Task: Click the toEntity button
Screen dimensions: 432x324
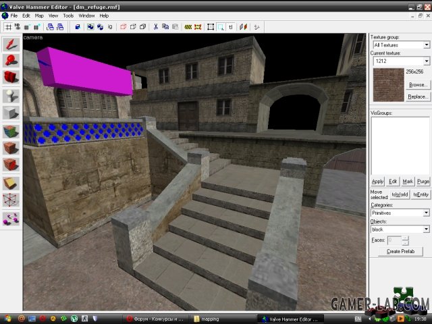Action: 421,194
